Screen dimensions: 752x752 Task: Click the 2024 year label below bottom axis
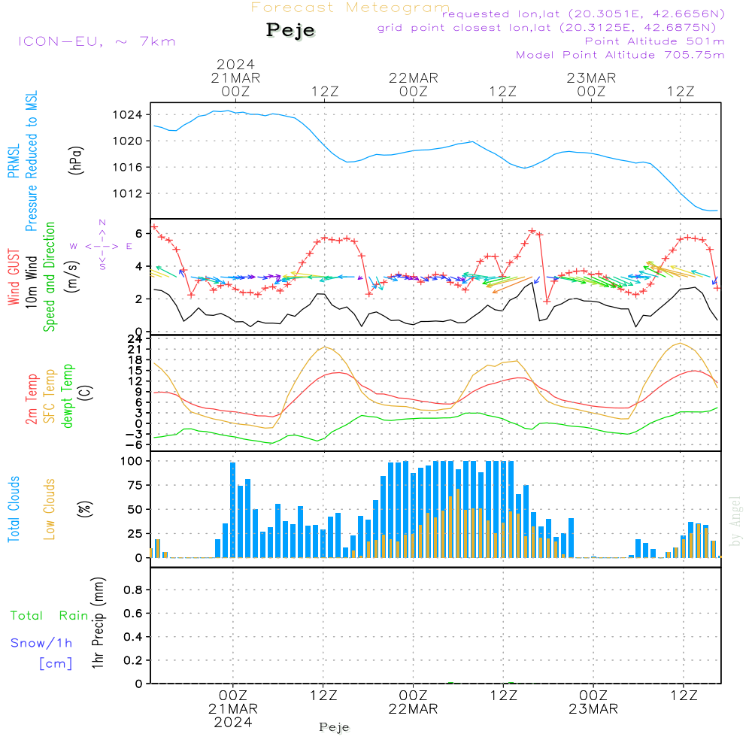[233, 723]
